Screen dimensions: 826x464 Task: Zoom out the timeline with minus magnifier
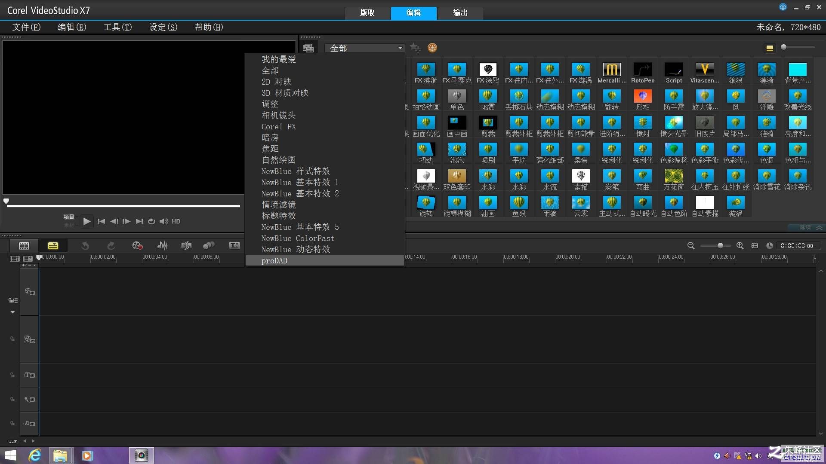(691, 246)
